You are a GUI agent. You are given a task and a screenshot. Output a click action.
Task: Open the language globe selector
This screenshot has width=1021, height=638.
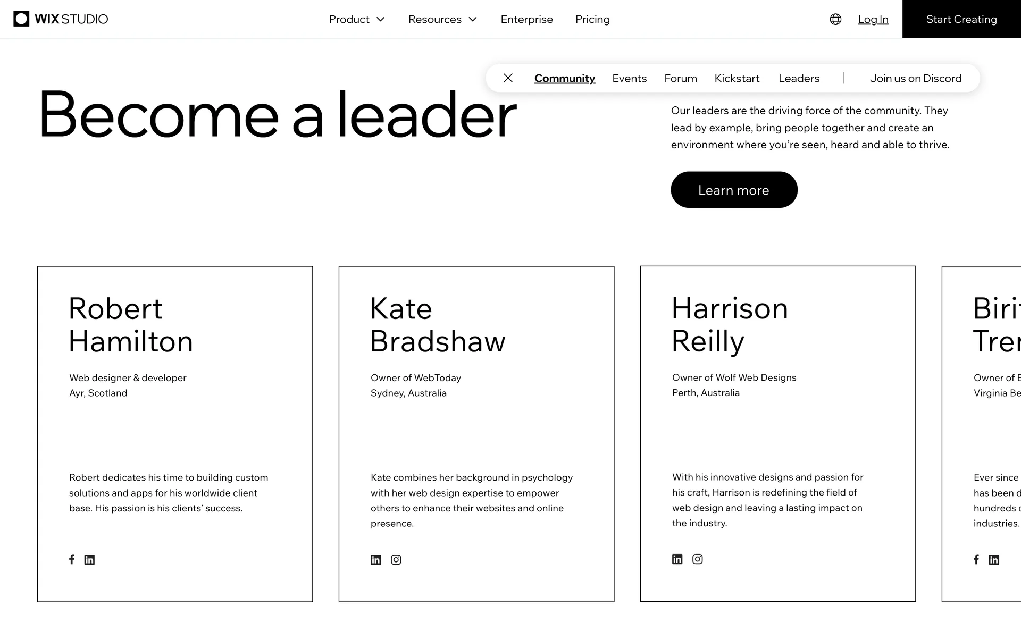coord(835,19)
